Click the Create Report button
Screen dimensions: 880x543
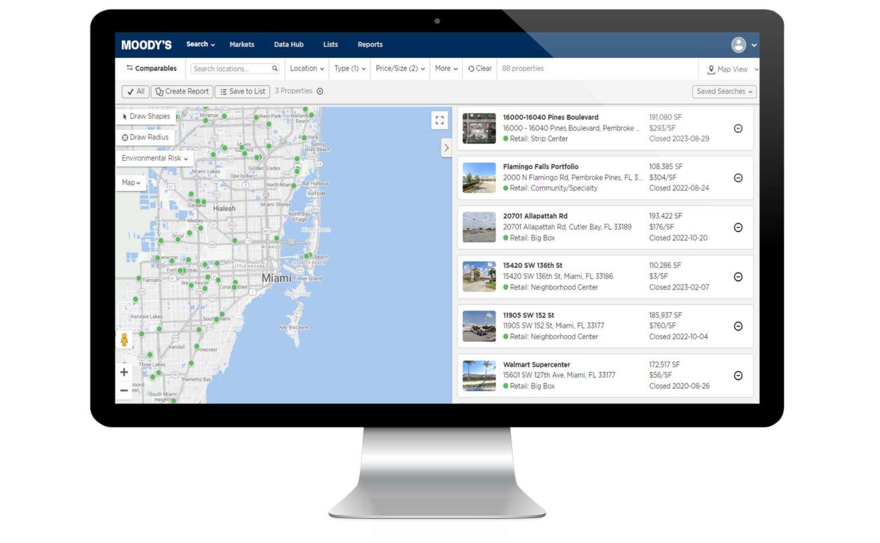182,91
